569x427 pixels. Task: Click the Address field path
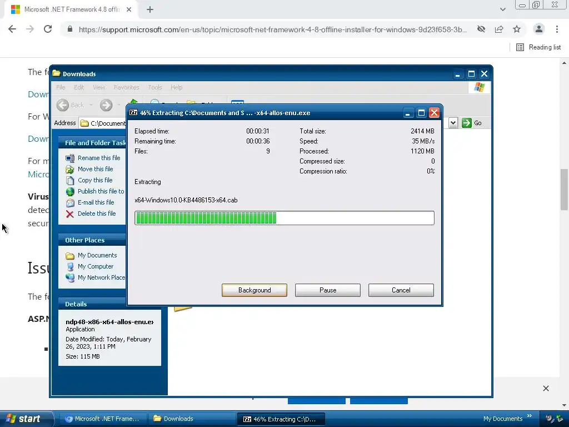pyautogui.click(x=108, y=123)
